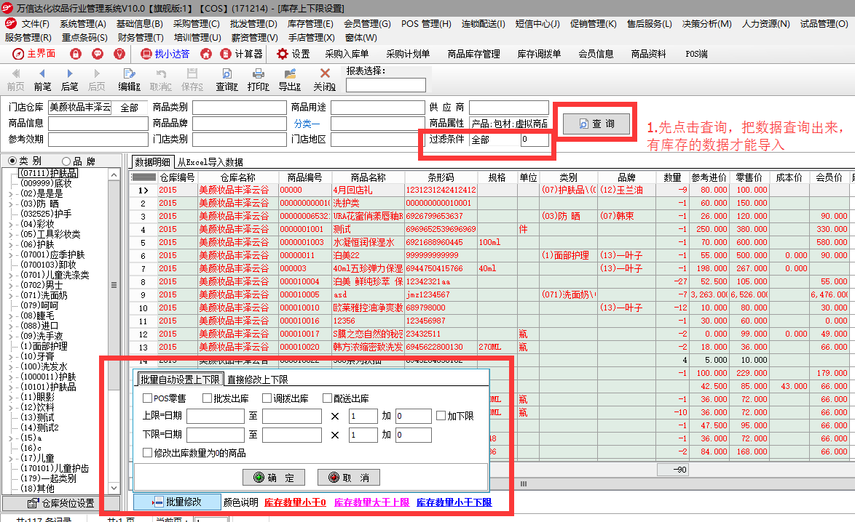The height and width of the screenshot is (522, 855).
Task: Switch to 直接修改上下限 tab
Action: pyautogui.click(x=257, y=379)
